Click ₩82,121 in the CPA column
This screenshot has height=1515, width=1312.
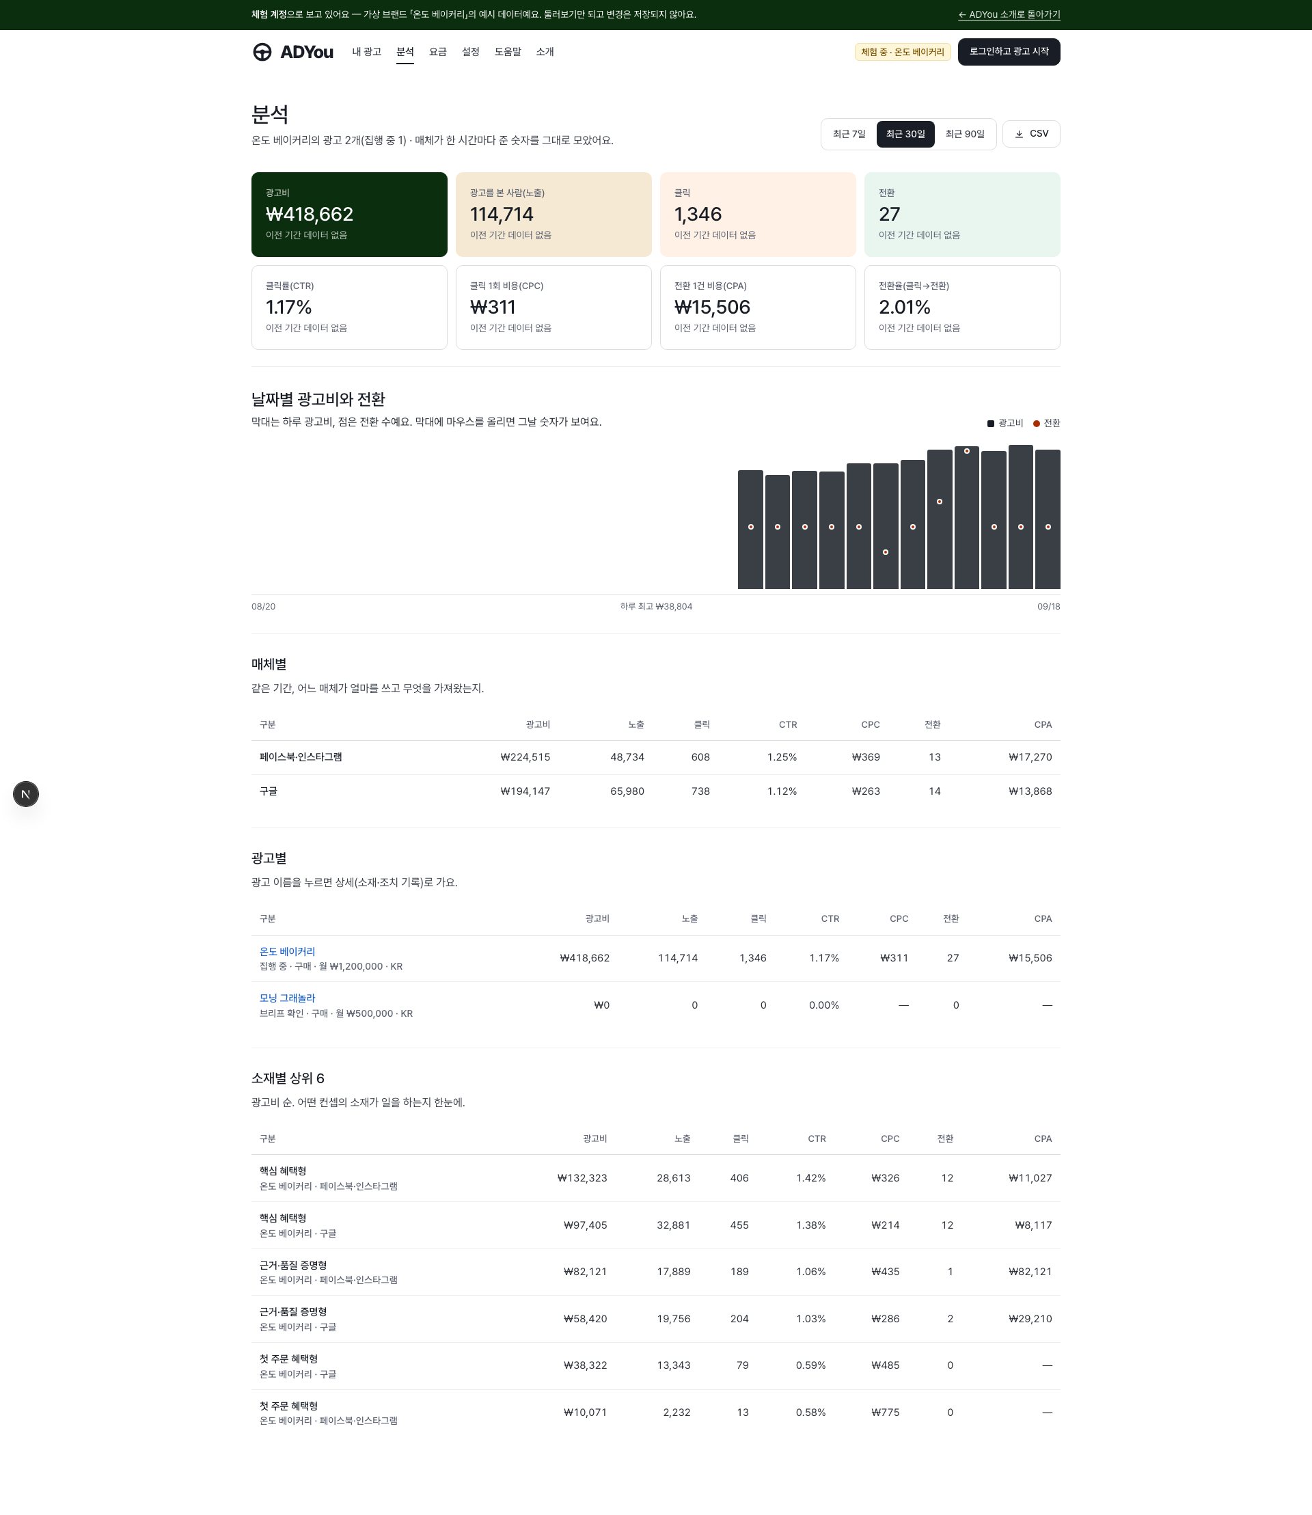[x=1030, y=1272]
